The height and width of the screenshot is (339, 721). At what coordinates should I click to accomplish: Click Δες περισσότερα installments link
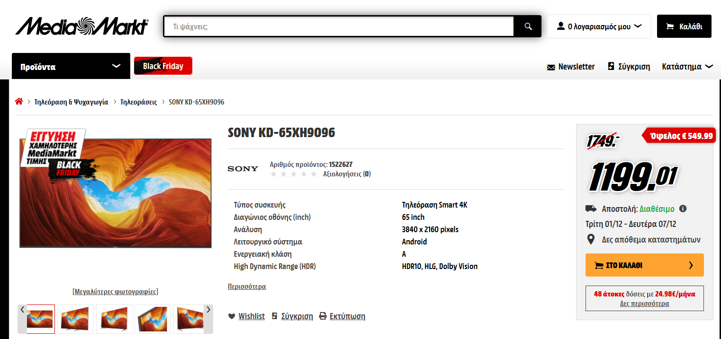tap(644, 304)
